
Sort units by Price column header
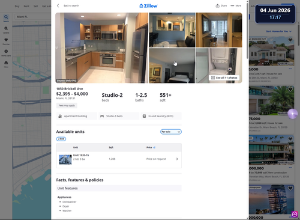click(x=151, y=147)
